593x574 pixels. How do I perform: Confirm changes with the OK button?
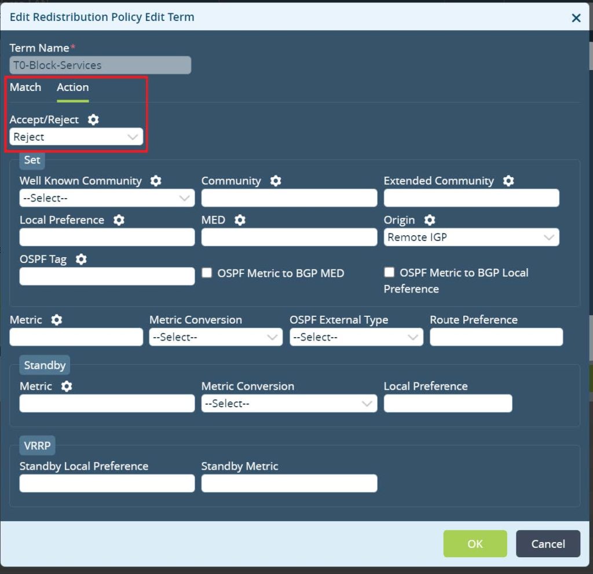click(475, 543)
